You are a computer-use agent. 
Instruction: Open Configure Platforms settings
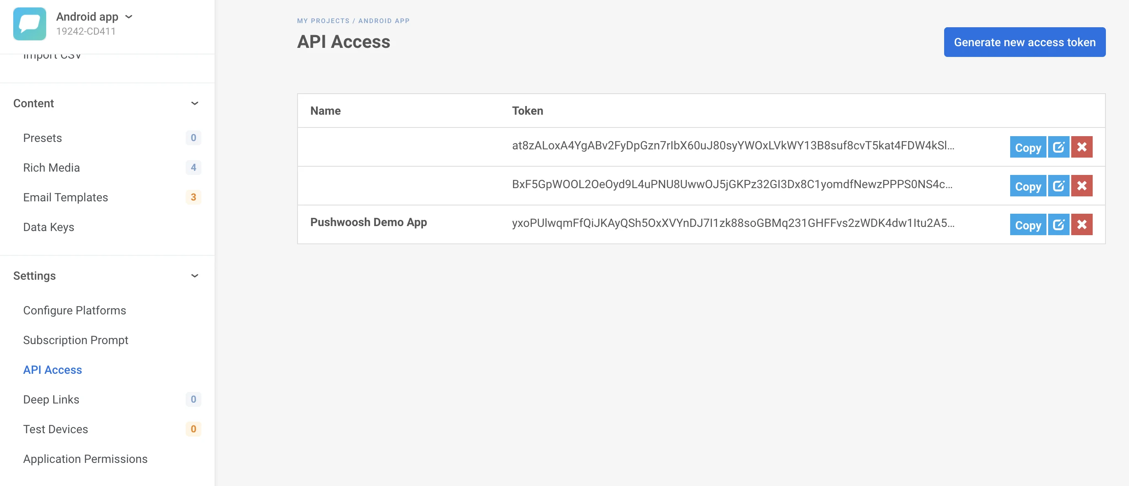pyautogui.click(x=75, y=310)
